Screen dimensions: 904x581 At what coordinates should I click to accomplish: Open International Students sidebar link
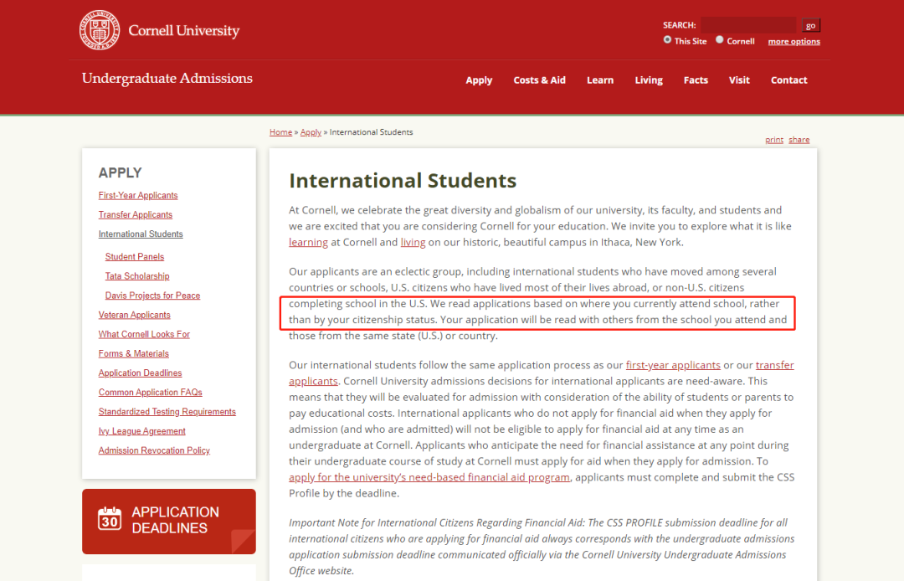141,234
